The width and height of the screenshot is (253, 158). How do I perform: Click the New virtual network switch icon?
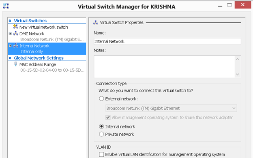tap(16, 27)
